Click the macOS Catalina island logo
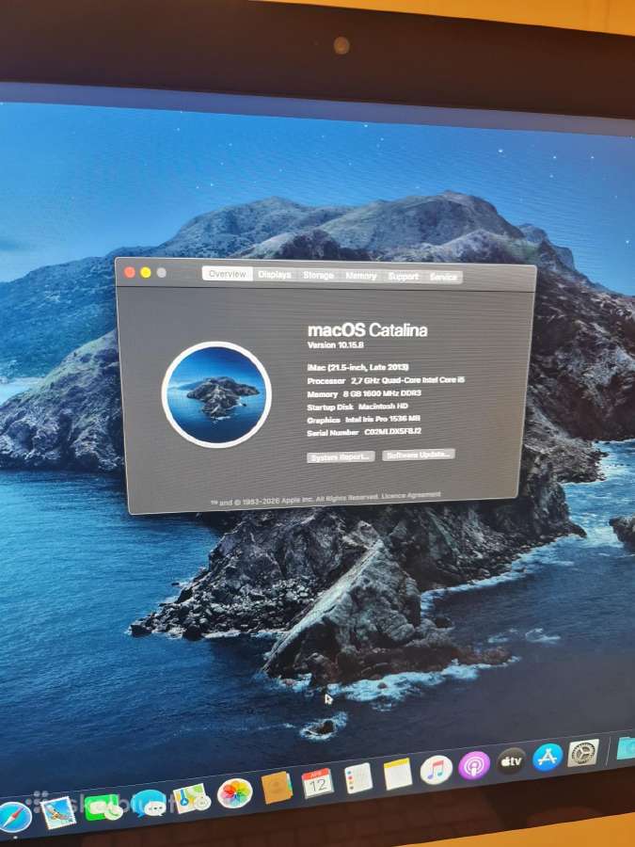Image resolution: width=635 pixels, height=847 pixels. click(x=216, y=394)
